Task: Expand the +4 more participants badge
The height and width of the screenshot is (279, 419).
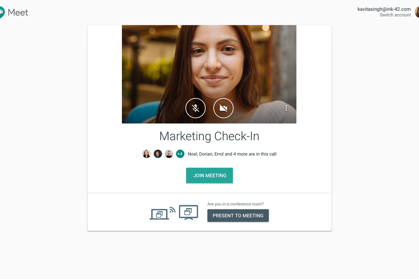Action: 180,154
